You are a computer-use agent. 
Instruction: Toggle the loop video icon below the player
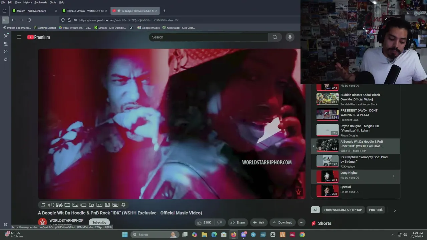click(43, 205)
